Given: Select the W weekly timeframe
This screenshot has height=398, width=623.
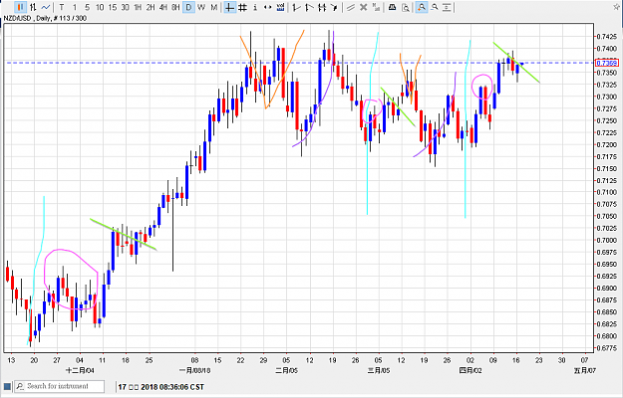Looking at the screenshot, I should coord(201,7).
